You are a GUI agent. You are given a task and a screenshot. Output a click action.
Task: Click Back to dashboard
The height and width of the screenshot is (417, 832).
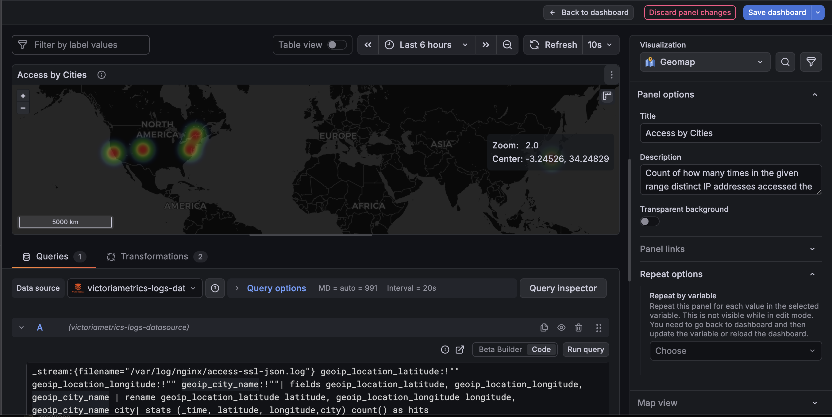(588, 13)
